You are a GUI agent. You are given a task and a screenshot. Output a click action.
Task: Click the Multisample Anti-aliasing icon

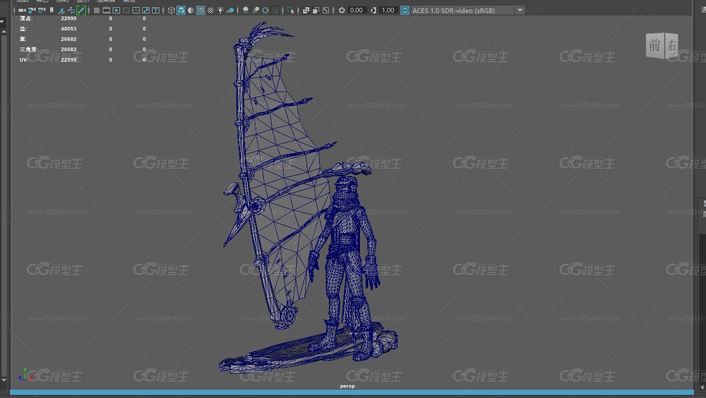click(x=265, y=10)
